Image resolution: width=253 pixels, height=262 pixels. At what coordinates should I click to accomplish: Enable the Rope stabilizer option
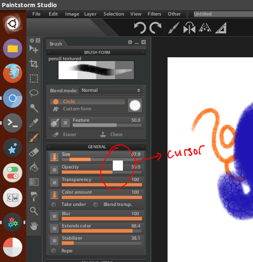click(x=53, y=251)
